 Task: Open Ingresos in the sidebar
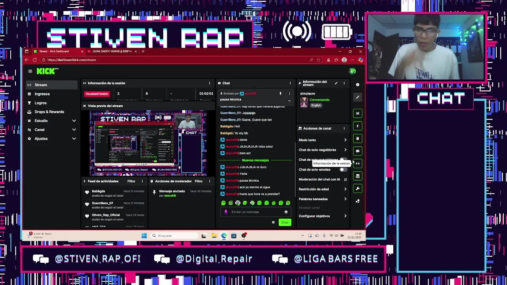52,94
